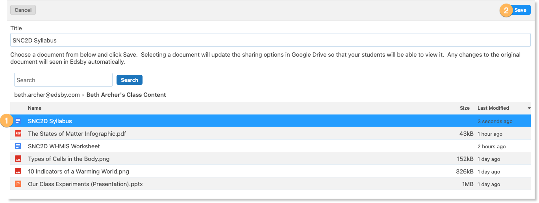This screenshot has width=539, height=203.
Task: Click the orange step 1 marker badge
Action: pos(7,121)
